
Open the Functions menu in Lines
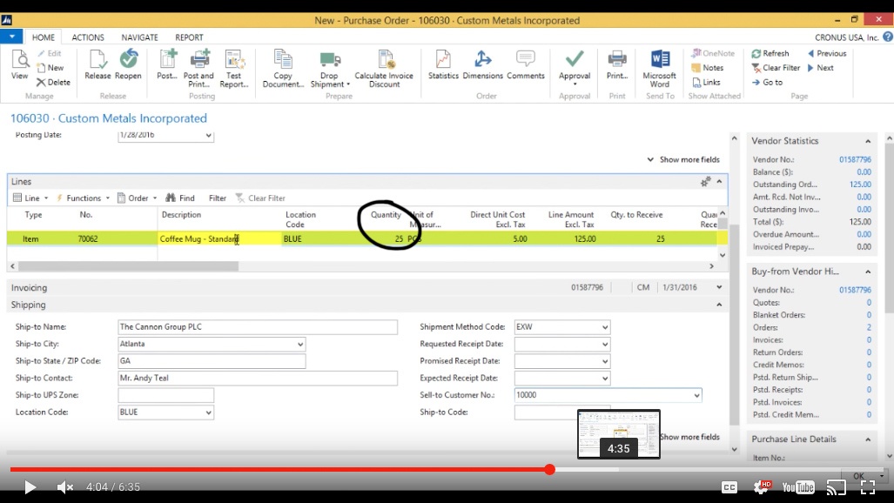tap(83, 198)
